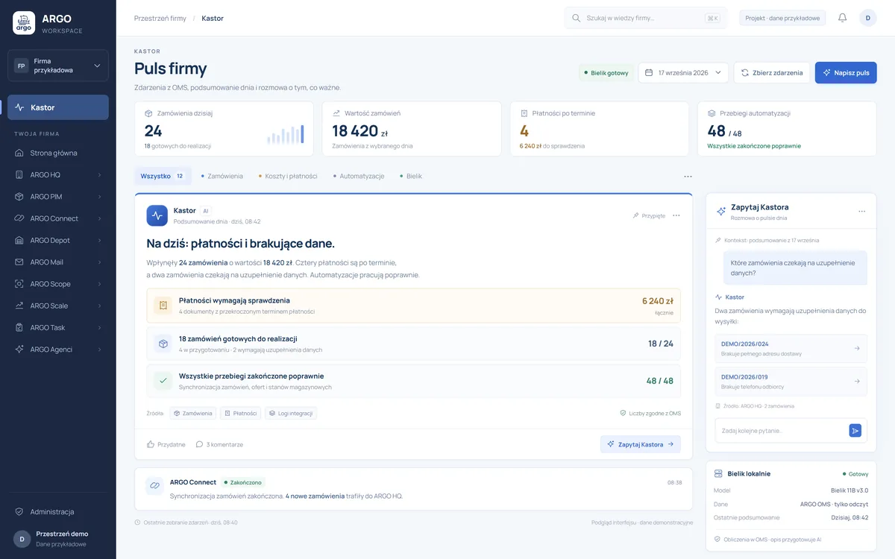Click the search field Szukaj w wiedzy firmy
The image size is (895, 559).
click(645, 18)
